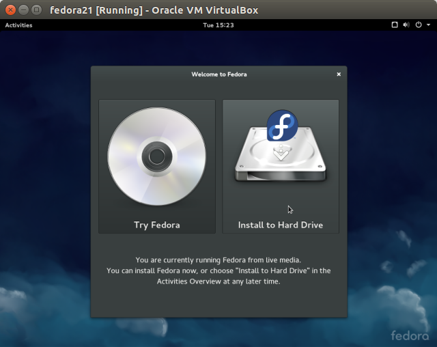Image resolution: width=437 pixels, height=347 pixels.
Task: Open the clock menu showing Tue 15:23
Action: (x=218, y=25)
